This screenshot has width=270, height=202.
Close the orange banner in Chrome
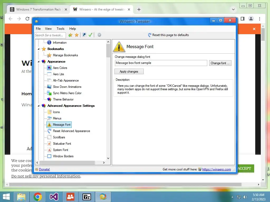(x=254, y=29)
